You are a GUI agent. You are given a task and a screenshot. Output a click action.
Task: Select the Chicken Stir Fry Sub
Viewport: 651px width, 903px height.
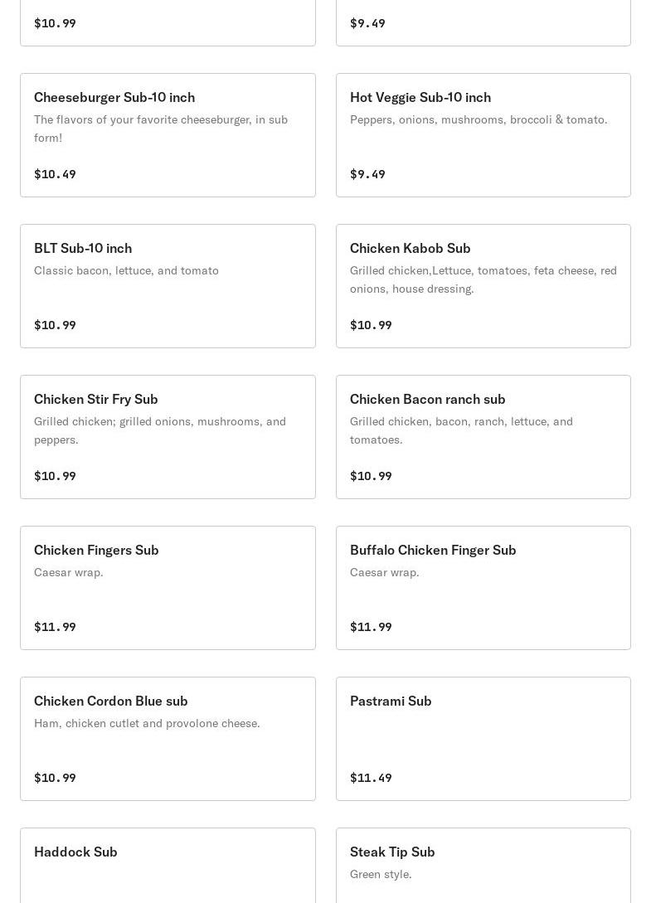[x=168, y=437]
